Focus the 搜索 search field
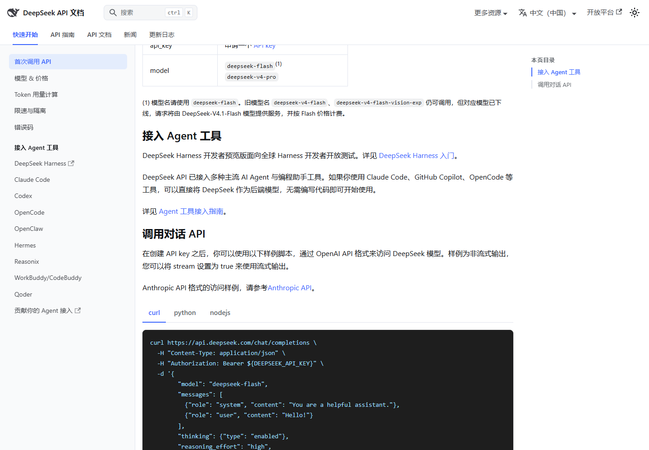 (x=151, y=13)
